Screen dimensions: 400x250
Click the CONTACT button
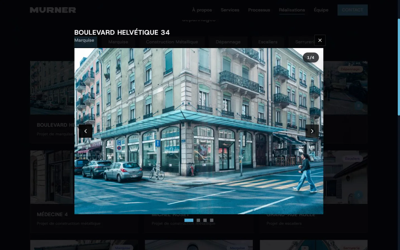tap(353, 10)
